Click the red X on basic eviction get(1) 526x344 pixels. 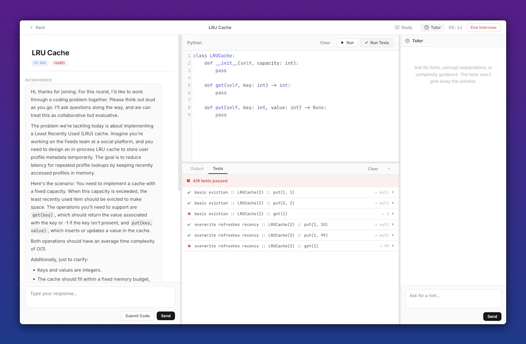(x=189, y=214)
